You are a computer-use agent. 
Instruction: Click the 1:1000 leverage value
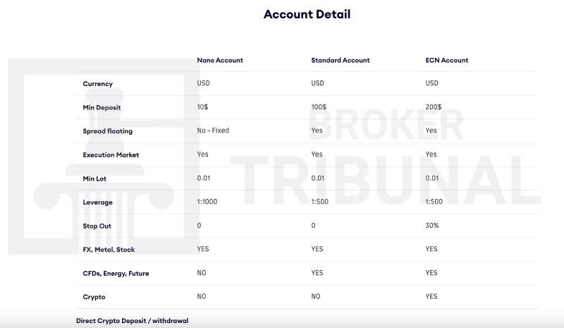point(207,202)
